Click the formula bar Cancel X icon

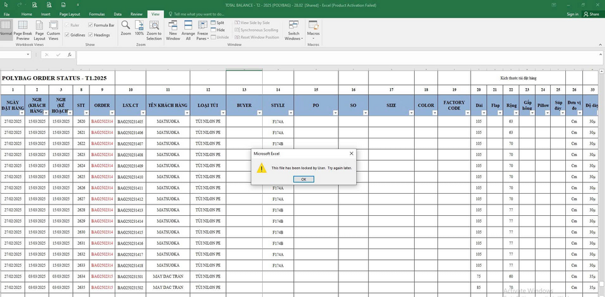(x=47, y=55)
